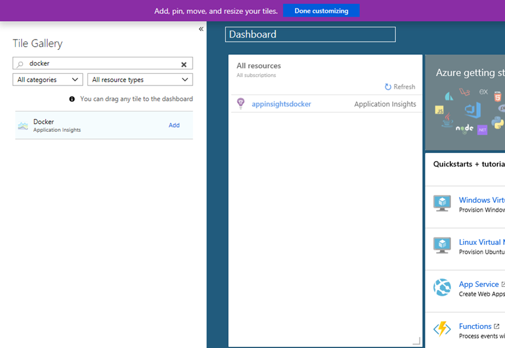The image size is (505, 348).
Task: Click the All resources tile title
Action: pos(259,66)
